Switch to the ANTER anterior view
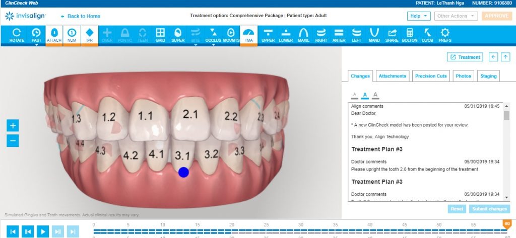Screen dimensions: 516x238 (339, 35)
